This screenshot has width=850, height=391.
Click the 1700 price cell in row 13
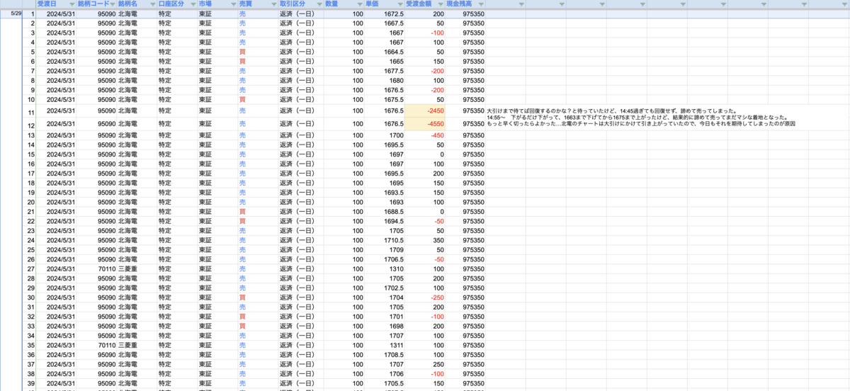(x=385, y=135)
